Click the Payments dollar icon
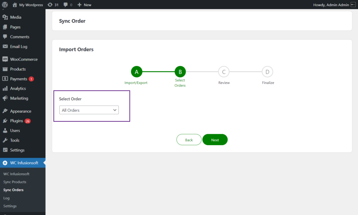358x215 pixels. (x=5, y=79)
